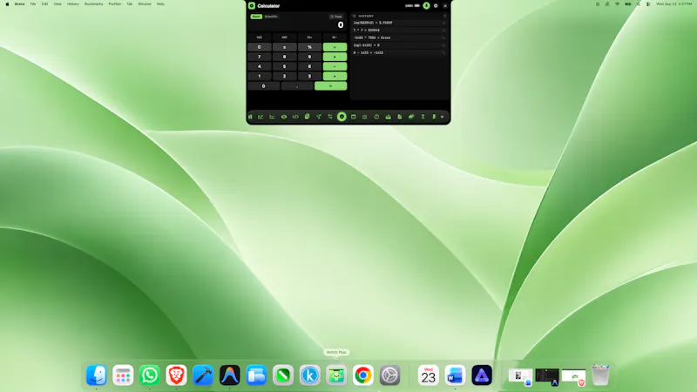Screen dimensions: 697x392
Task: Tap the digit 2 key
Action: 285,77
